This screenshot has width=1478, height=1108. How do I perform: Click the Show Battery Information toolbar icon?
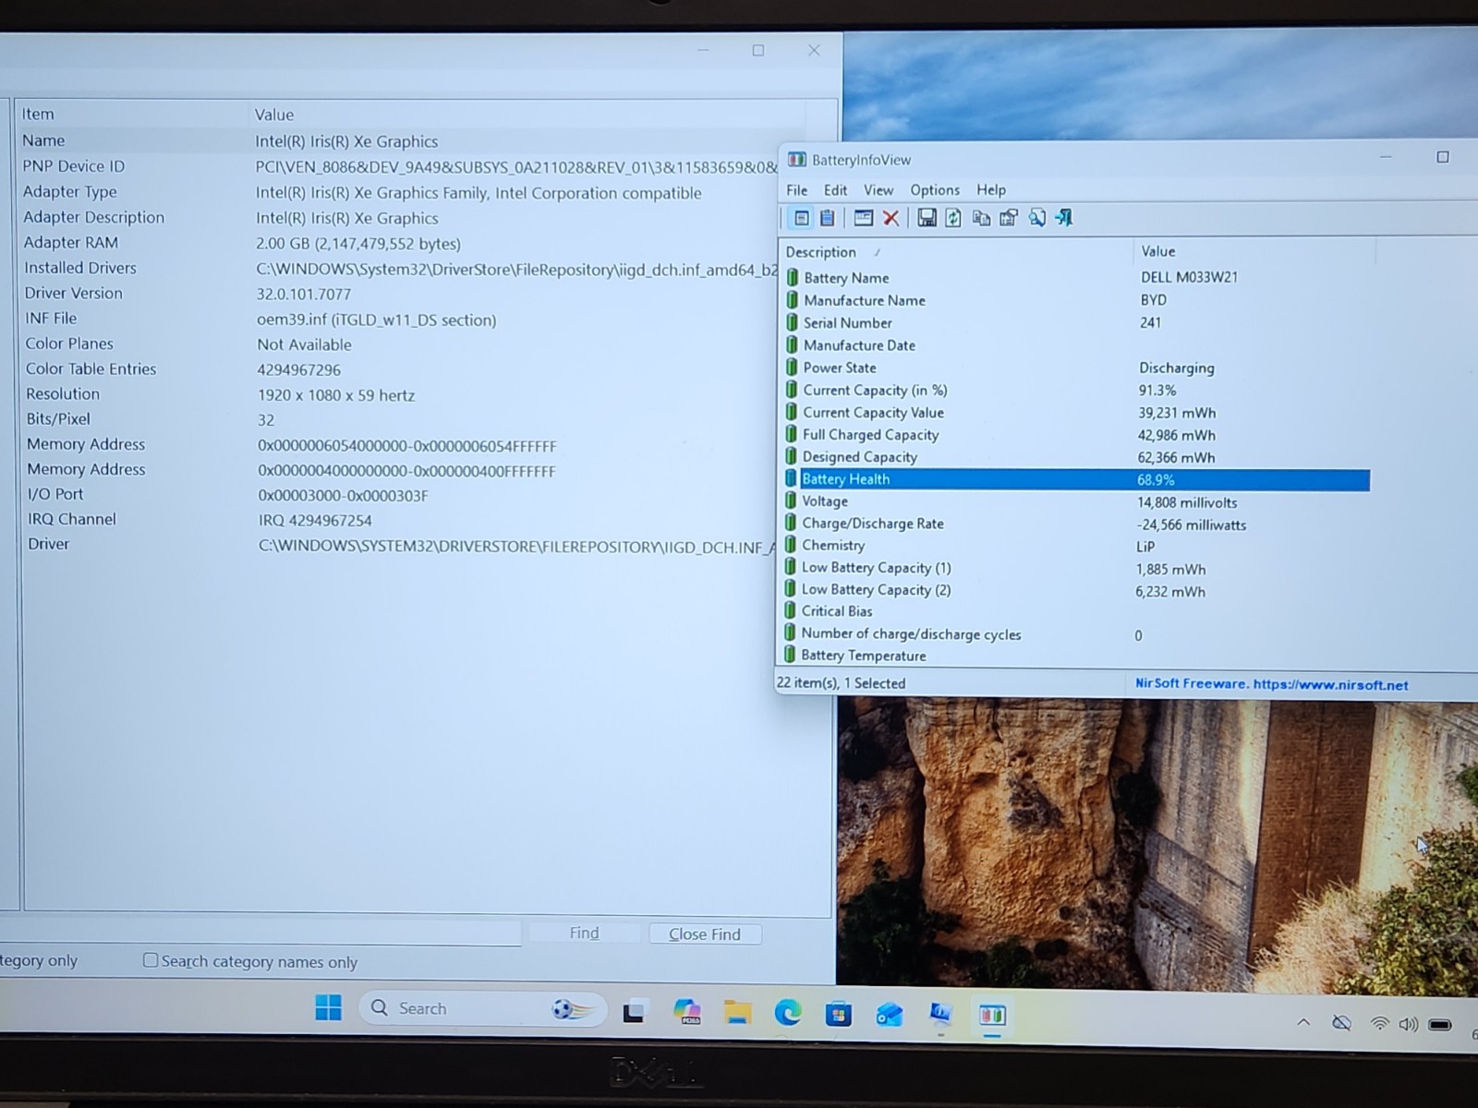tap(802, 218)
